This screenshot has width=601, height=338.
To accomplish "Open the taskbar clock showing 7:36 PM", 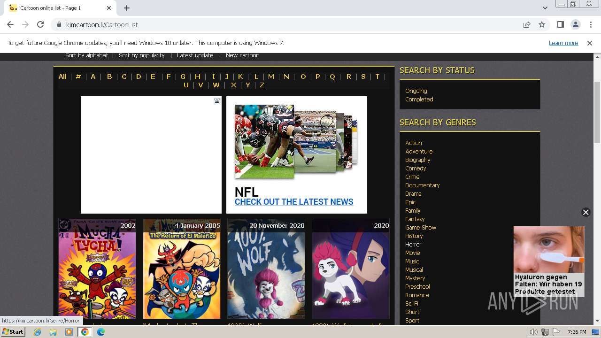I will click(x=577, y=332).
